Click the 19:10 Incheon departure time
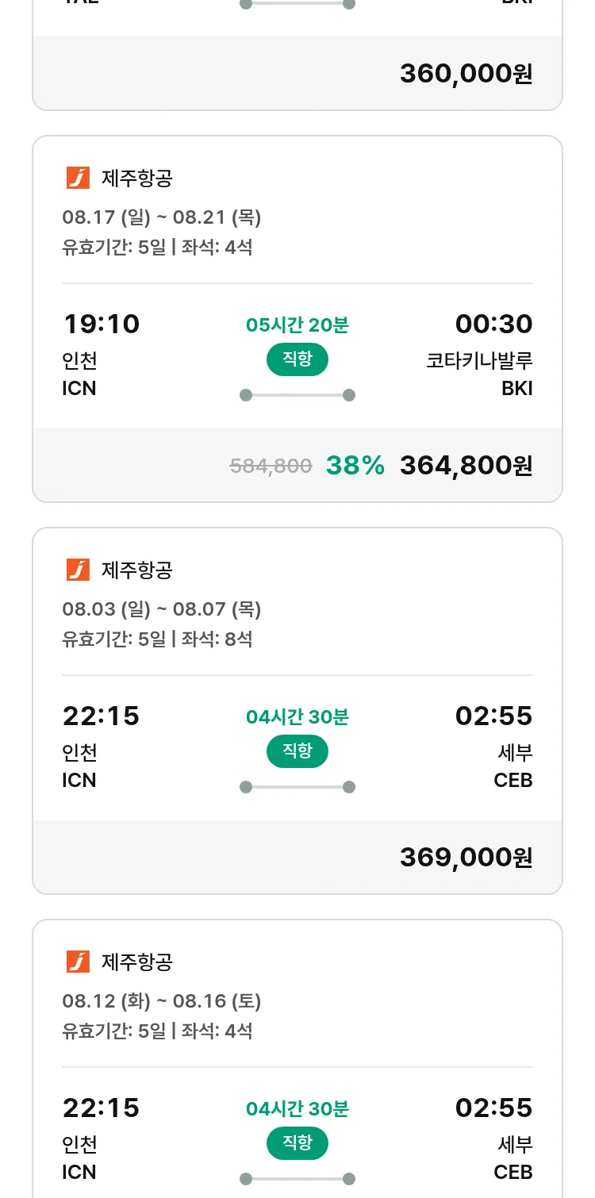Screen dimensions: 595x1198 click(x=101, y=324)
